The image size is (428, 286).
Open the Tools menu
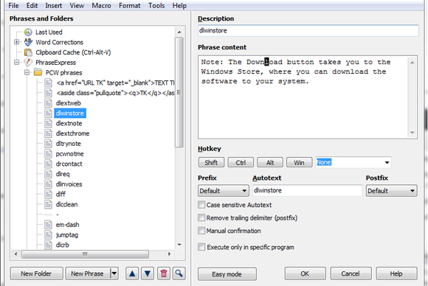(x=156, y=5)
